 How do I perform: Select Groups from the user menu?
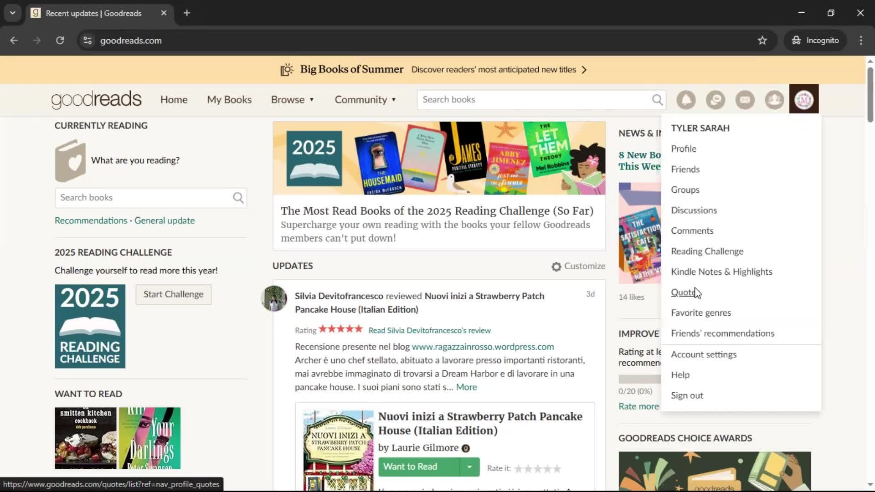point(685,190)
